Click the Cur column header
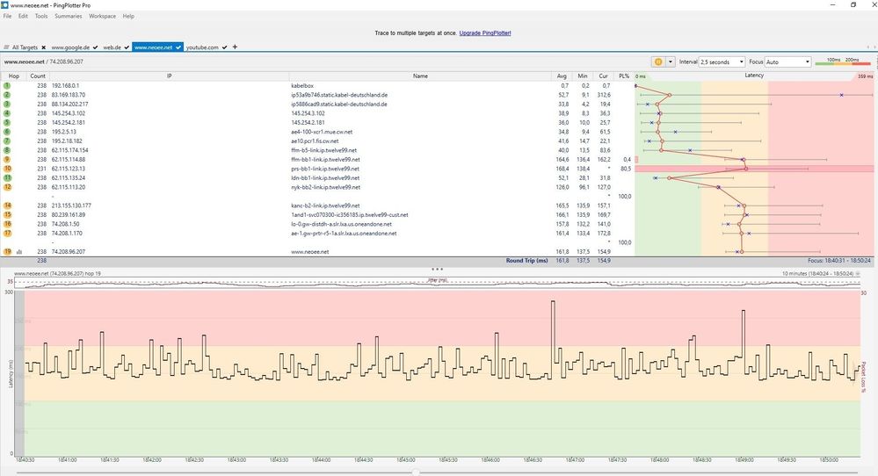Screen dimensions: 878x476 coord(603,76)
